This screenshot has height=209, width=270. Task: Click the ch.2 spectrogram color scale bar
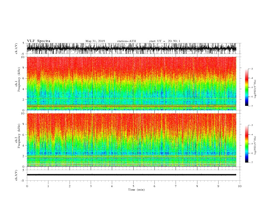246,144
